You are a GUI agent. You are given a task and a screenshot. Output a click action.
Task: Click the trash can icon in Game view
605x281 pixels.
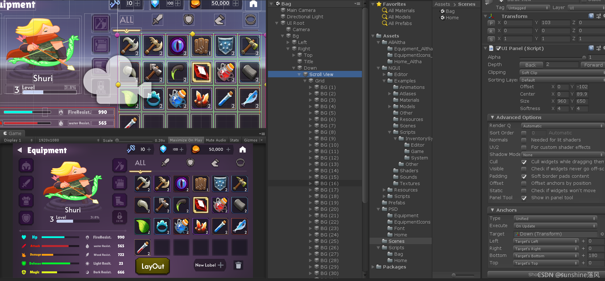click(238, 265)
